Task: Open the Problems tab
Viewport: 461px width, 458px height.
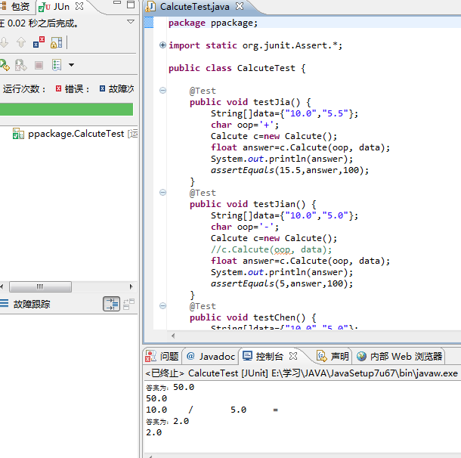Action: (162, 356)
